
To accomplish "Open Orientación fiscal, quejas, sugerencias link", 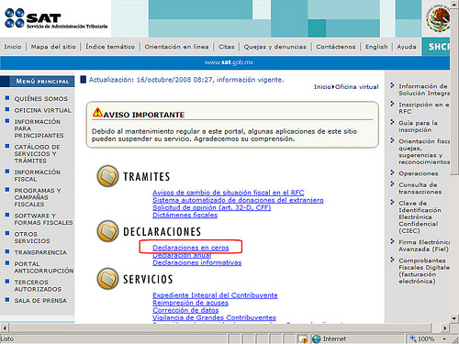I will [x=424, y=151].
